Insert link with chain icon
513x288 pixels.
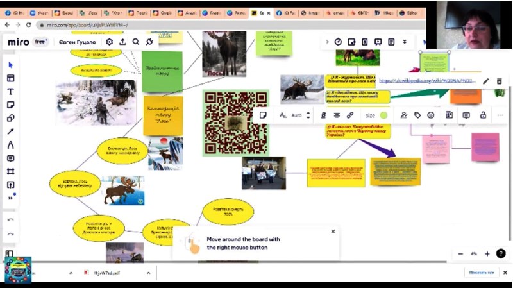click(x=350, y=115)
